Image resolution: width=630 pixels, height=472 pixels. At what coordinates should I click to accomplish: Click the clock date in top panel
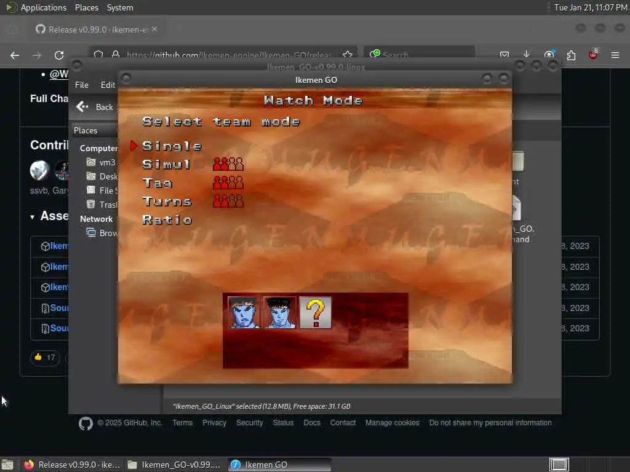point(591,7)
